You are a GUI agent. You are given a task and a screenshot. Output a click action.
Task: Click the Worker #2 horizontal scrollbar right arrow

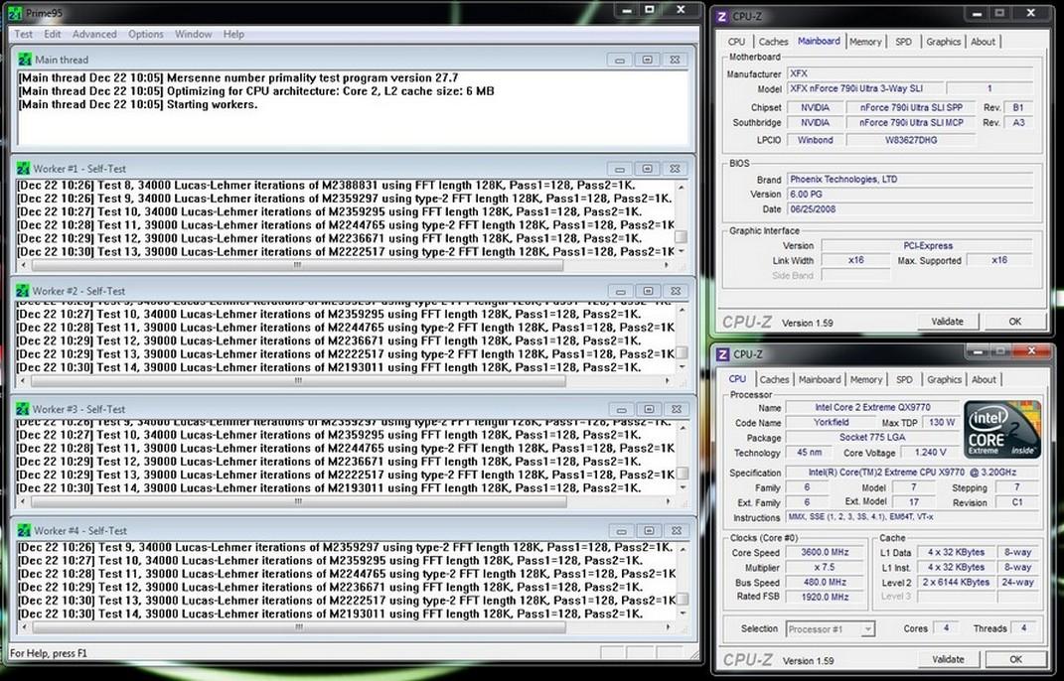tap(668, 380)
